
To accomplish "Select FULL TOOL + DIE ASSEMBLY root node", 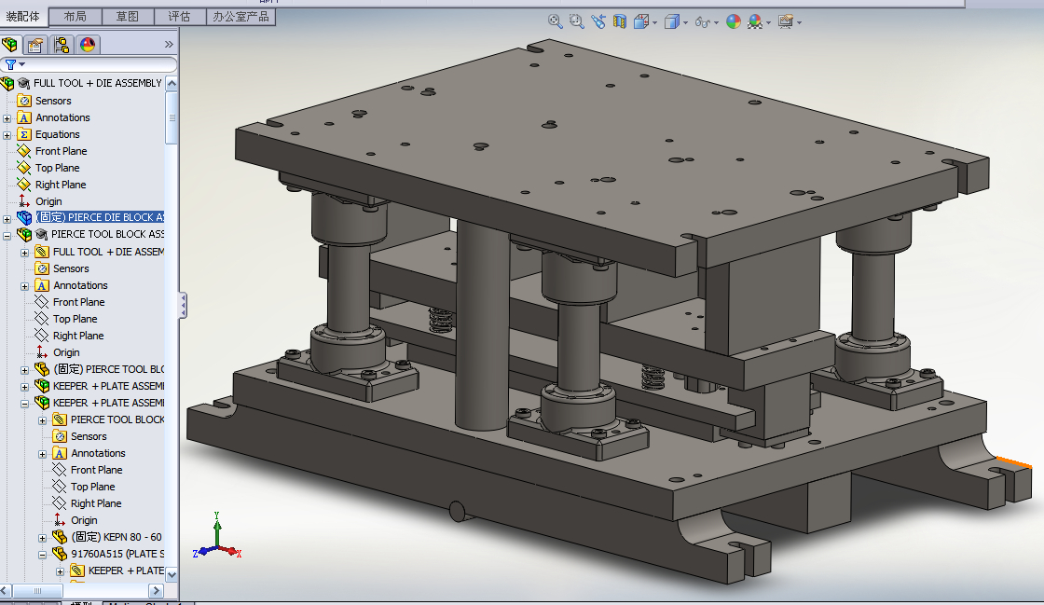I will 97,83.
